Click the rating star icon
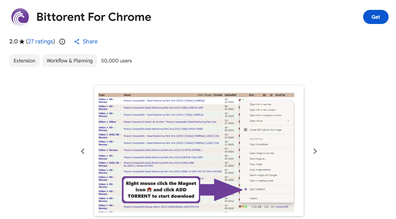Viewport: 396px width, 219px height. (x=22, y=42)
